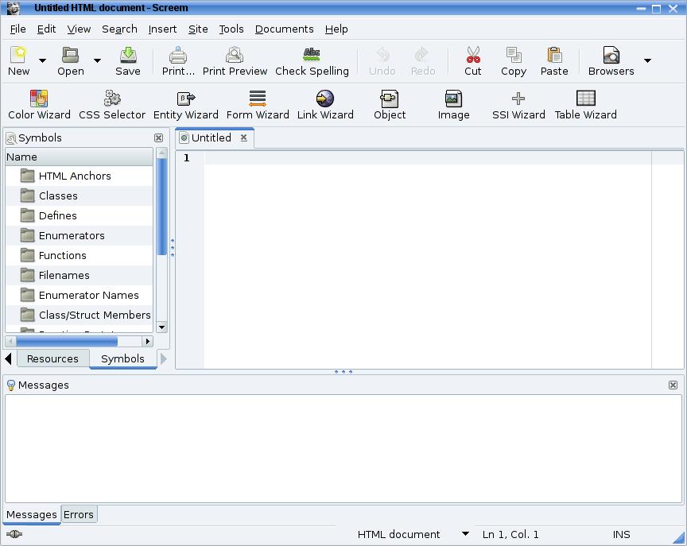Viewport: 687px width, 546px height.
Task: Switch to the Resources tab
Action: [52, 358]
